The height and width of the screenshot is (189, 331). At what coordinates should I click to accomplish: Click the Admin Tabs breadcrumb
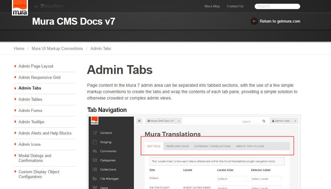[101, 48]
